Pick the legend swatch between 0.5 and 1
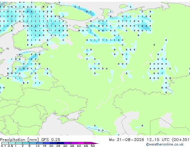This screenshot has width=190, height=147. point(12,143)
